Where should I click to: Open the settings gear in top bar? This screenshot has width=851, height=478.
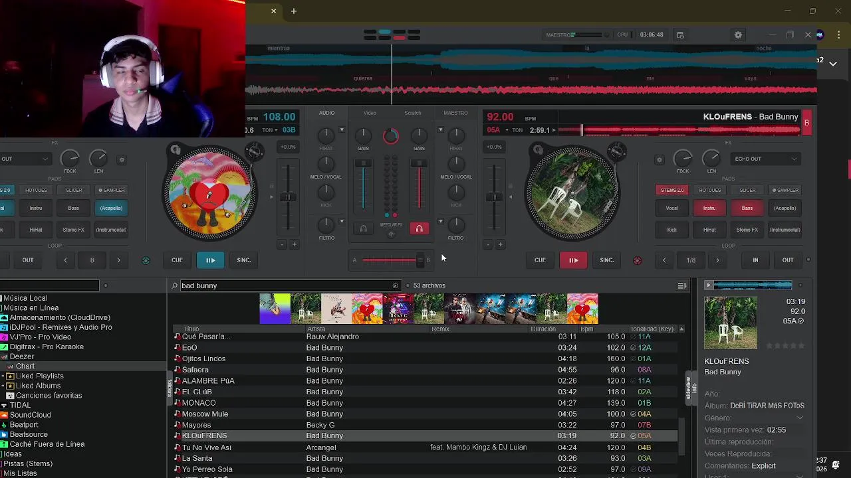(x=738, y=35)
